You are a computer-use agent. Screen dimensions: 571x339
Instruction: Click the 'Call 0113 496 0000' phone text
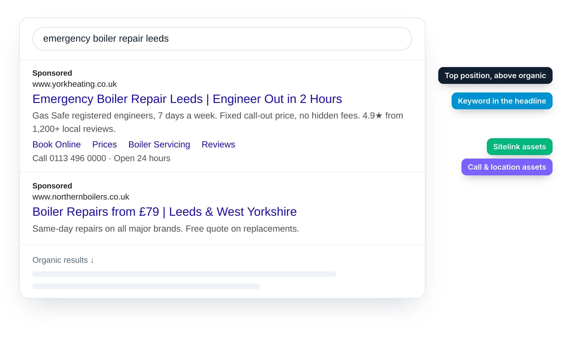click(69, 158)
